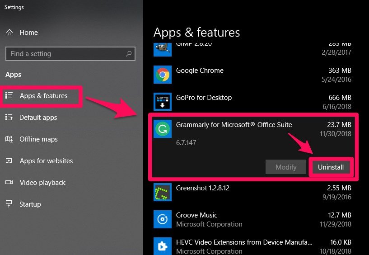Click the Offline maps icon
The height and width of the screenshot is (255, 369).
pyautogui.click(x=9, y=139)
